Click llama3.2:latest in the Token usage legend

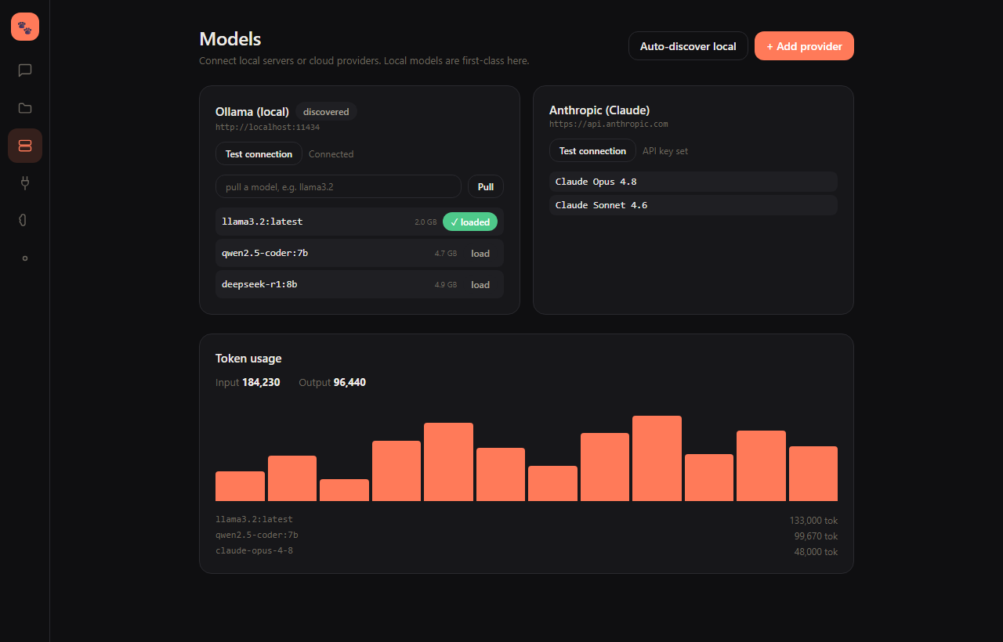[254, 519]
